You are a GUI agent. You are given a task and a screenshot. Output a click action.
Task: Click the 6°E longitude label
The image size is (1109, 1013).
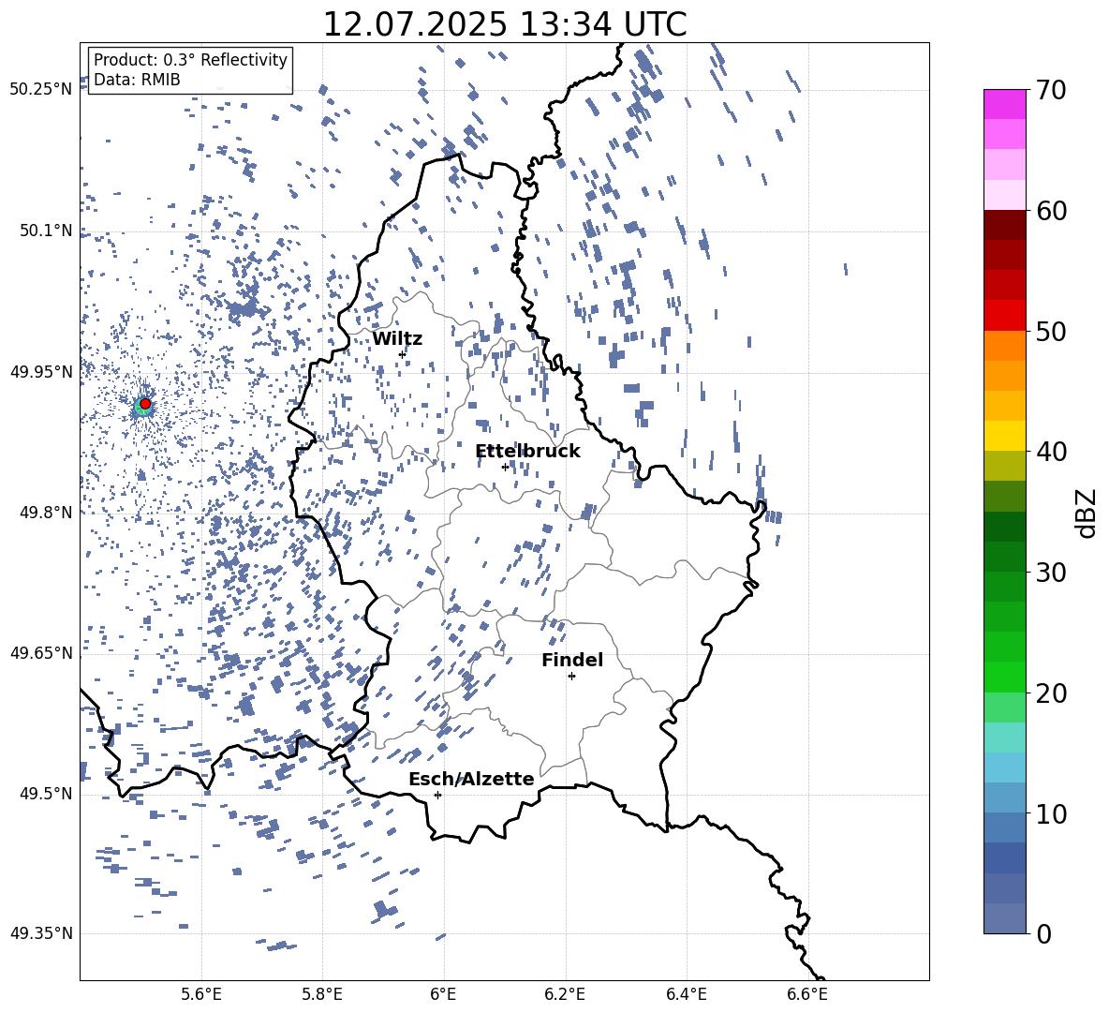coord(443,994)
